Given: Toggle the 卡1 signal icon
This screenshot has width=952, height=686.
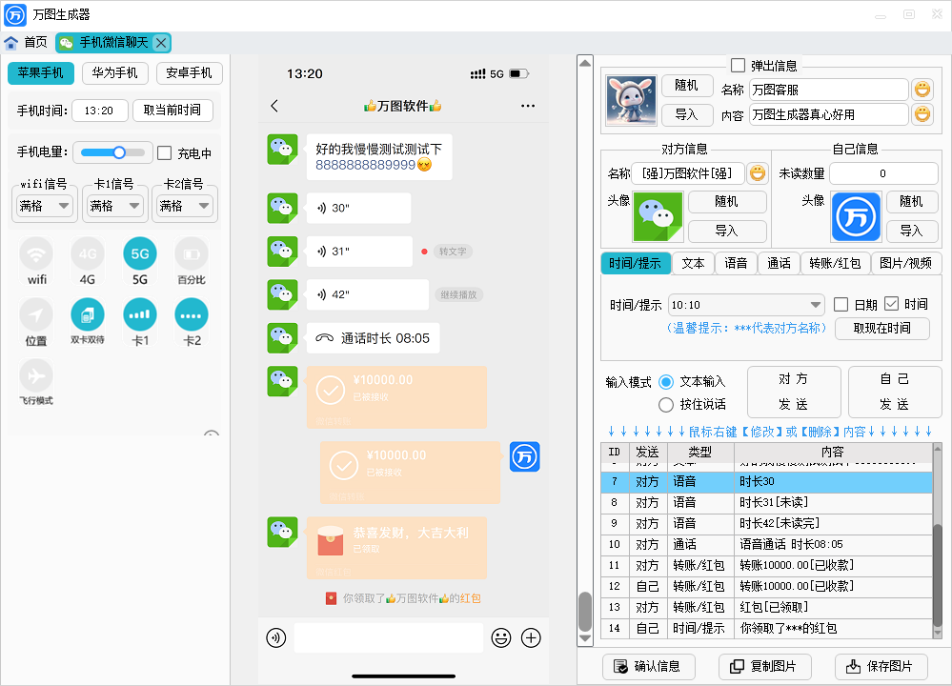Looking at the screenshot, I should [x=140, y=315].
